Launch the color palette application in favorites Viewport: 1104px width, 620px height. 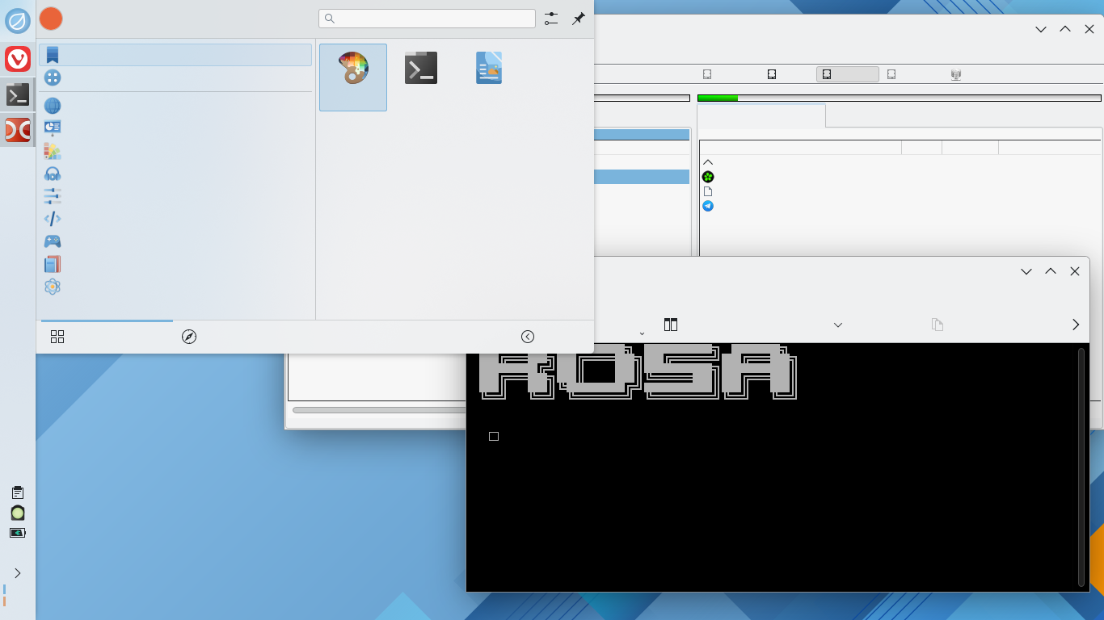(x=353, y=69)
